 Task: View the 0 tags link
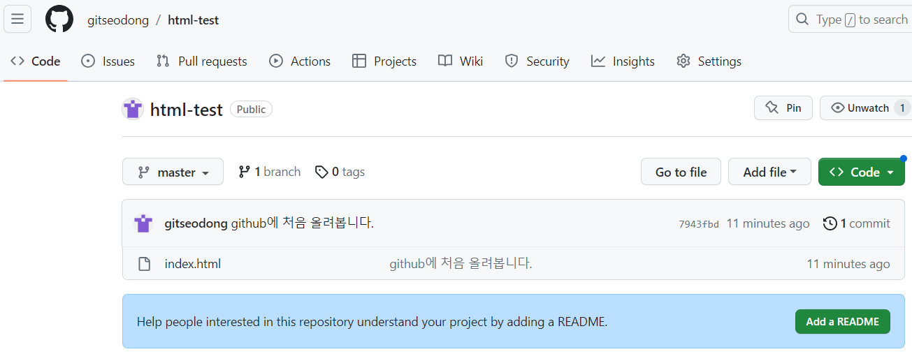click(x=340, y=172)
